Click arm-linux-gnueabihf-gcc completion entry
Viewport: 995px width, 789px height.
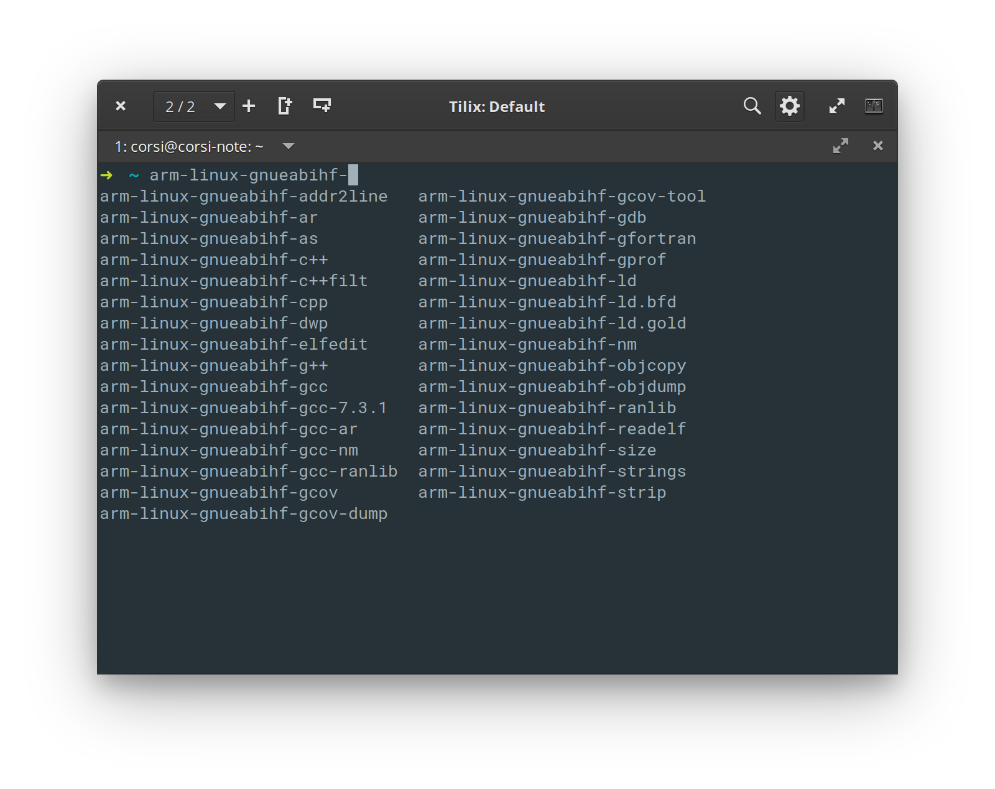(x=214, y=387)
